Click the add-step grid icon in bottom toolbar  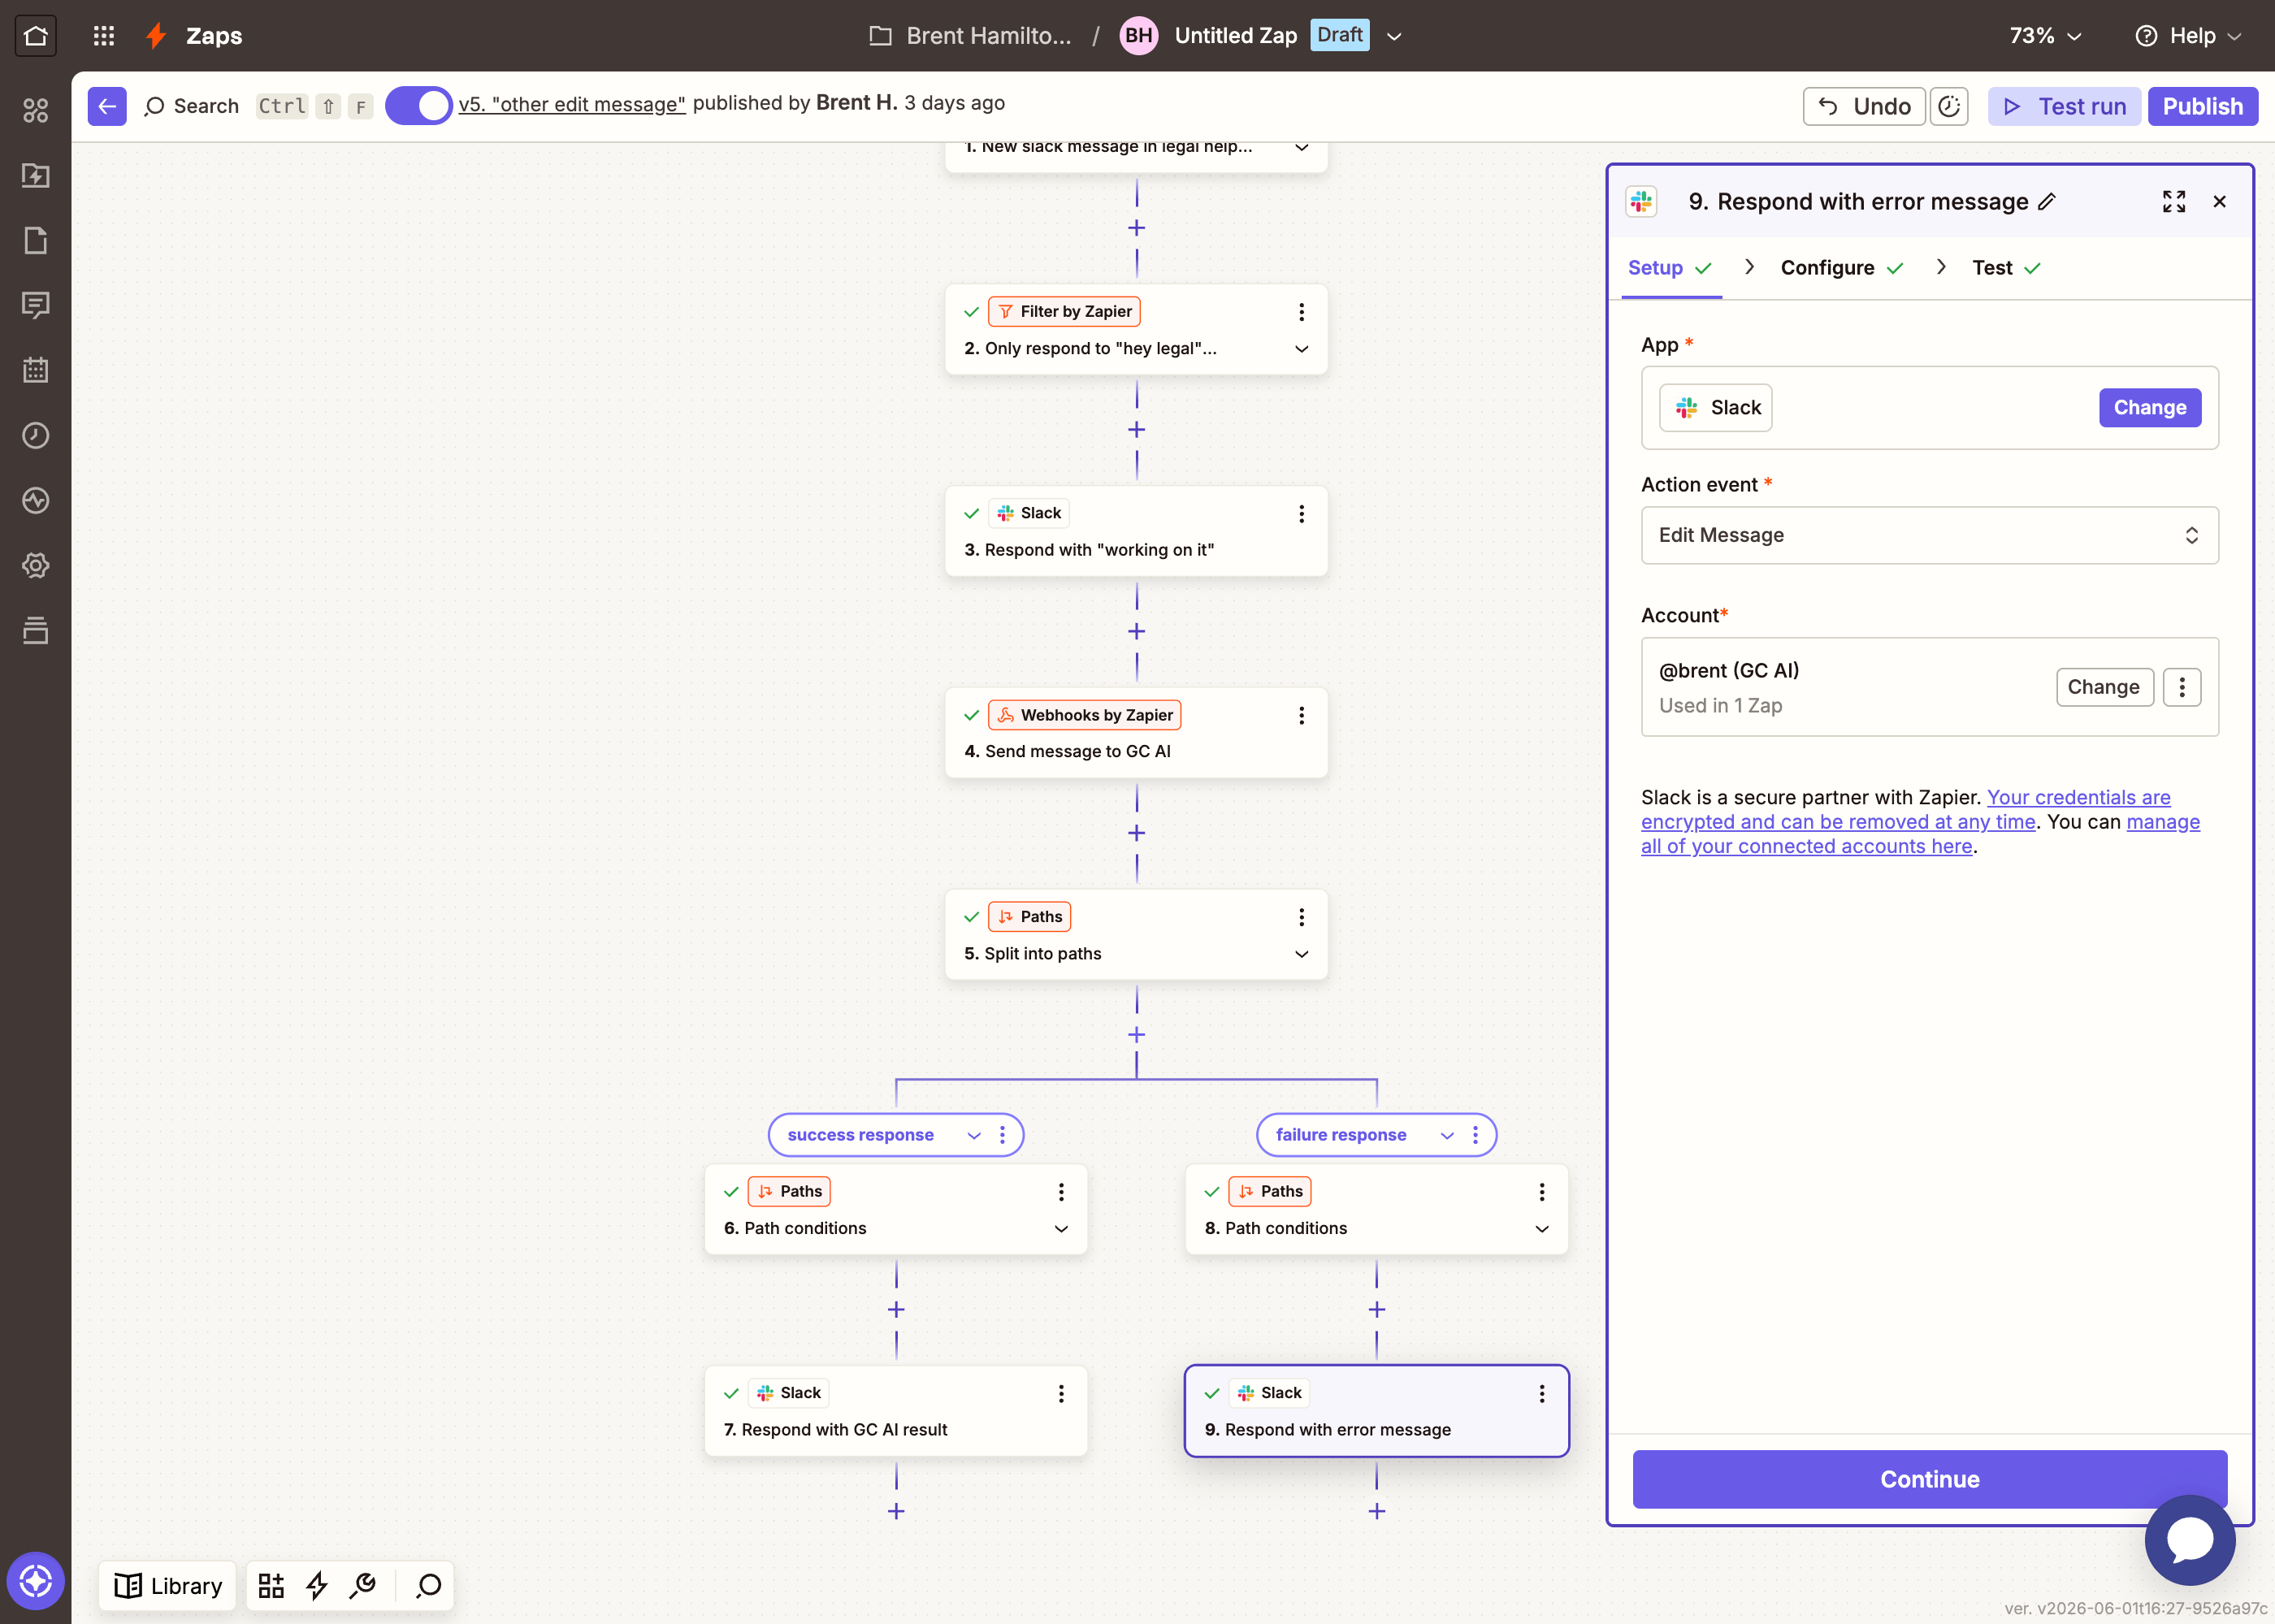[x=271, y=1585]
